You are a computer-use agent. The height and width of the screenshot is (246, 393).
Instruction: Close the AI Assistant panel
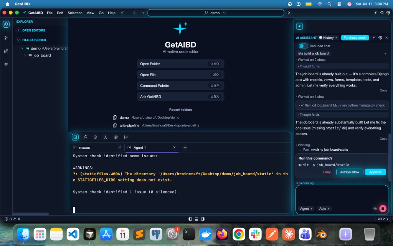[x=386, y=38]
